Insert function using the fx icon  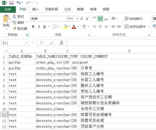coord(61,43)
